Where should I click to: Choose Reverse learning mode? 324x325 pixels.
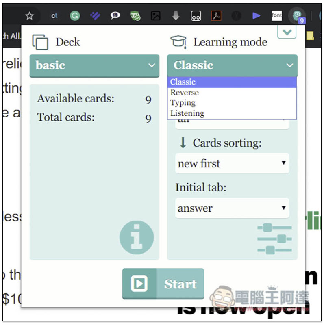(232, 93)
